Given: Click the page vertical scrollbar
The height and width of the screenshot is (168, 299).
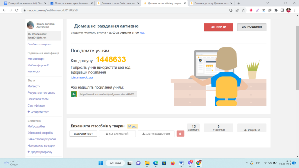Looking at the screenshot, I should pos(297,58).
